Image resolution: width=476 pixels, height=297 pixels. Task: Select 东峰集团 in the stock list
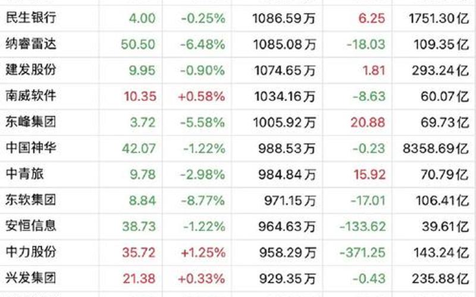click(30, 122)
